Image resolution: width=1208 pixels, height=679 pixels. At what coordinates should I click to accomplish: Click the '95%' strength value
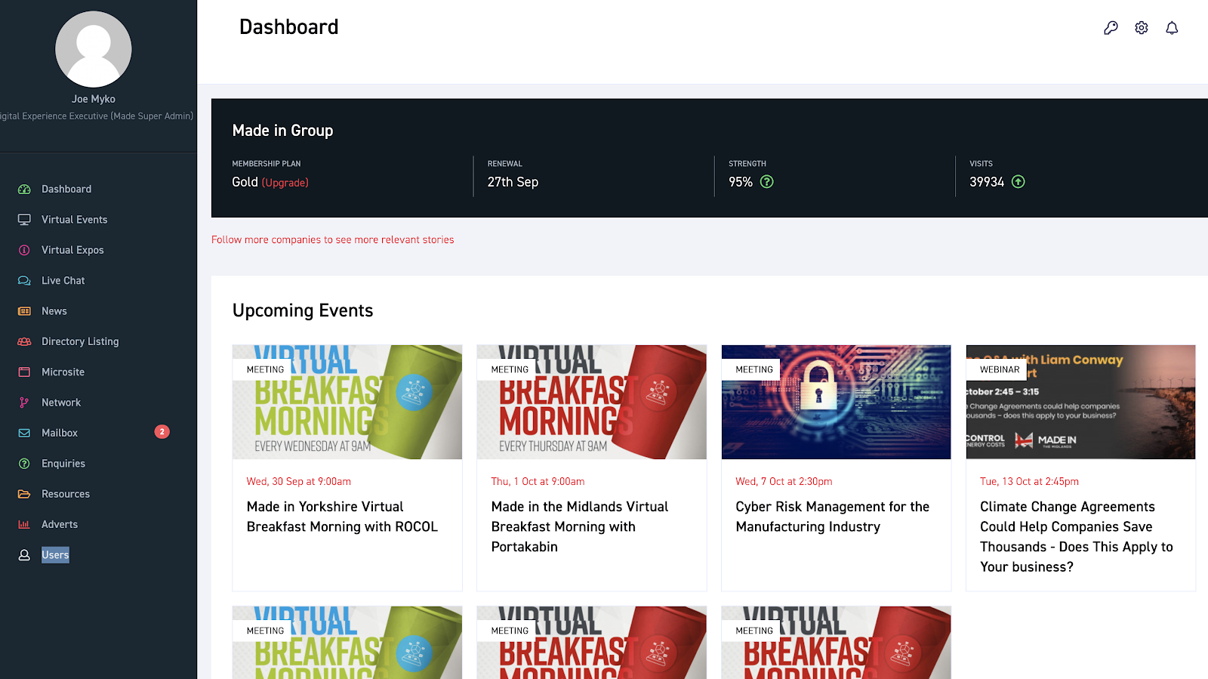[741, 182]
